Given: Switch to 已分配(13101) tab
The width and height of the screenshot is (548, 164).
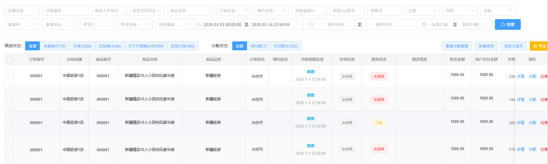Looking at the screenshot, I should [x=286, y=46].
